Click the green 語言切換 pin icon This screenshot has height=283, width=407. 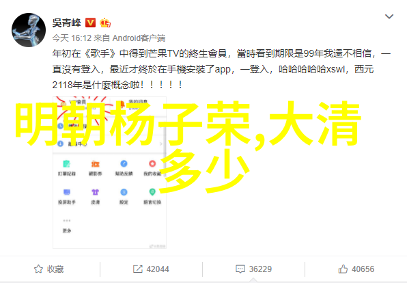click(152, 192)
